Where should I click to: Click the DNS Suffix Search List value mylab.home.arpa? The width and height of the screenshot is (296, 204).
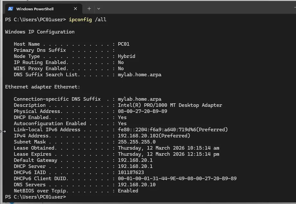(x=139, y=75)
